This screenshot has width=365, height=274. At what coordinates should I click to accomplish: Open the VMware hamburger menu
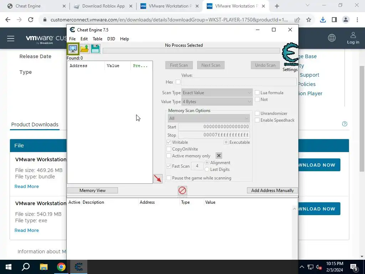click(x=11, y=39)
